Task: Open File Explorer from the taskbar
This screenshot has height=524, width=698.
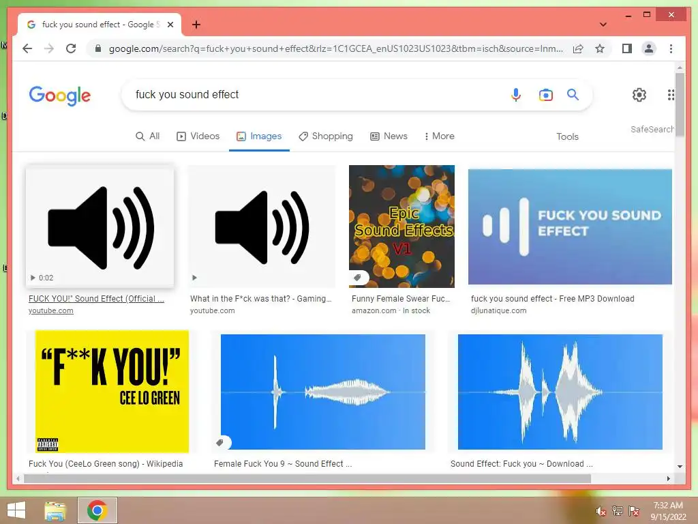Action: (x=55, y=510)
